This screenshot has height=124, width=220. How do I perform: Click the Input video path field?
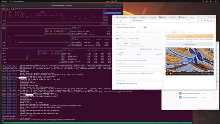[139, 66]
